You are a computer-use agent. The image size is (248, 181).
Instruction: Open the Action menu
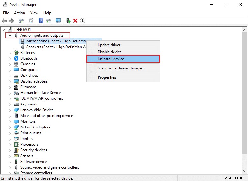(x=19, y=13)
